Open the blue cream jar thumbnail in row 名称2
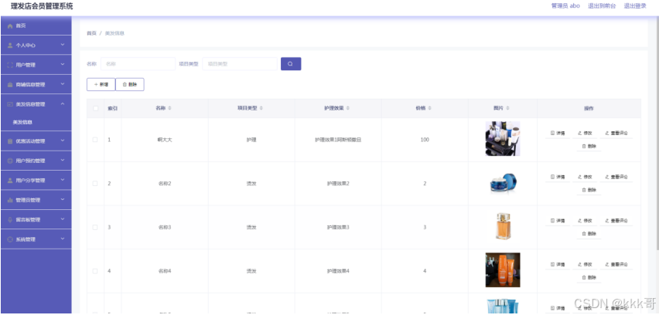Screen dimensions: 659x315 pyautogui.click(x=503, y=183)
